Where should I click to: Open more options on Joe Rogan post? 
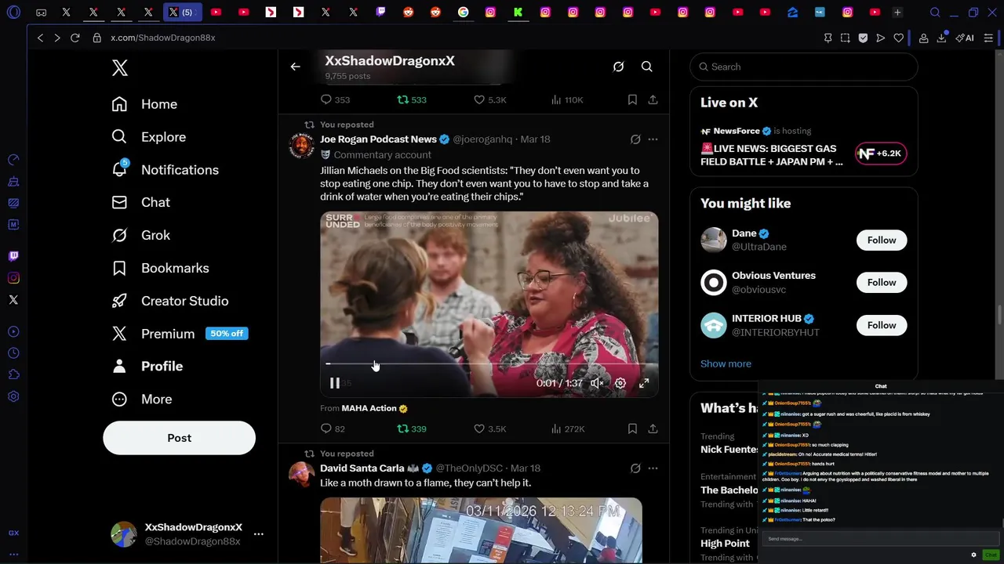(653, 139)
